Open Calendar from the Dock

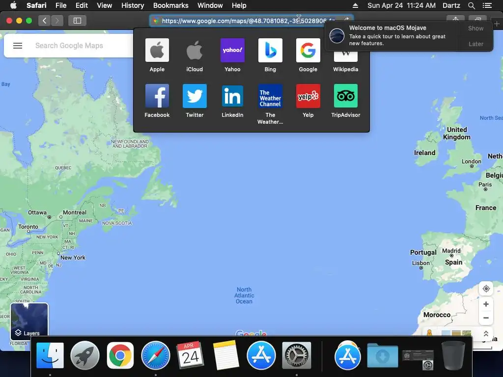191,355
